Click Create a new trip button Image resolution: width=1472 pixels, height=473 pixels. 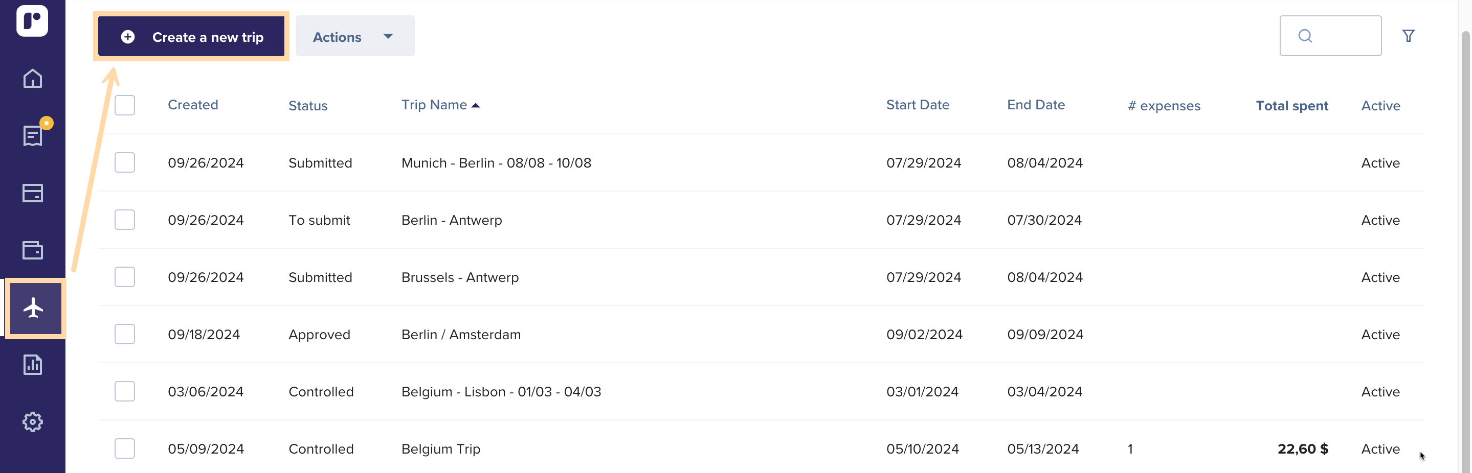[x=191, y=36]
